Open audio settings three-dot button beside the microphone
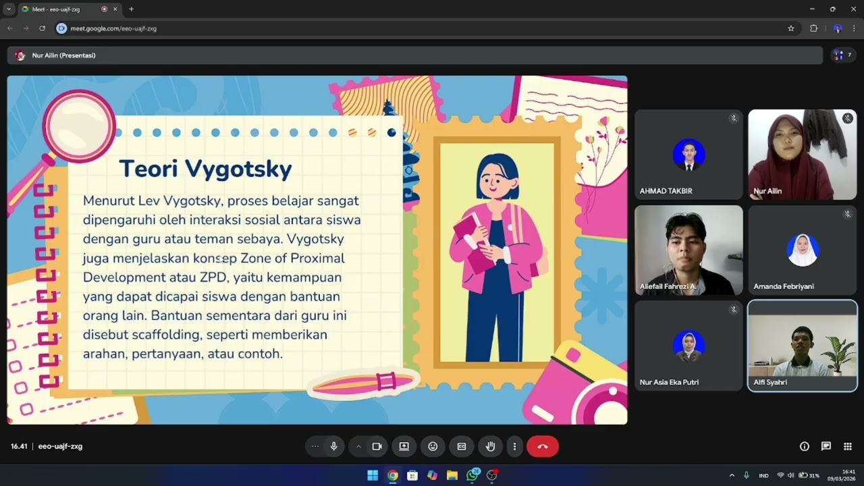864x486 pixels. click(x=315, y=446)
